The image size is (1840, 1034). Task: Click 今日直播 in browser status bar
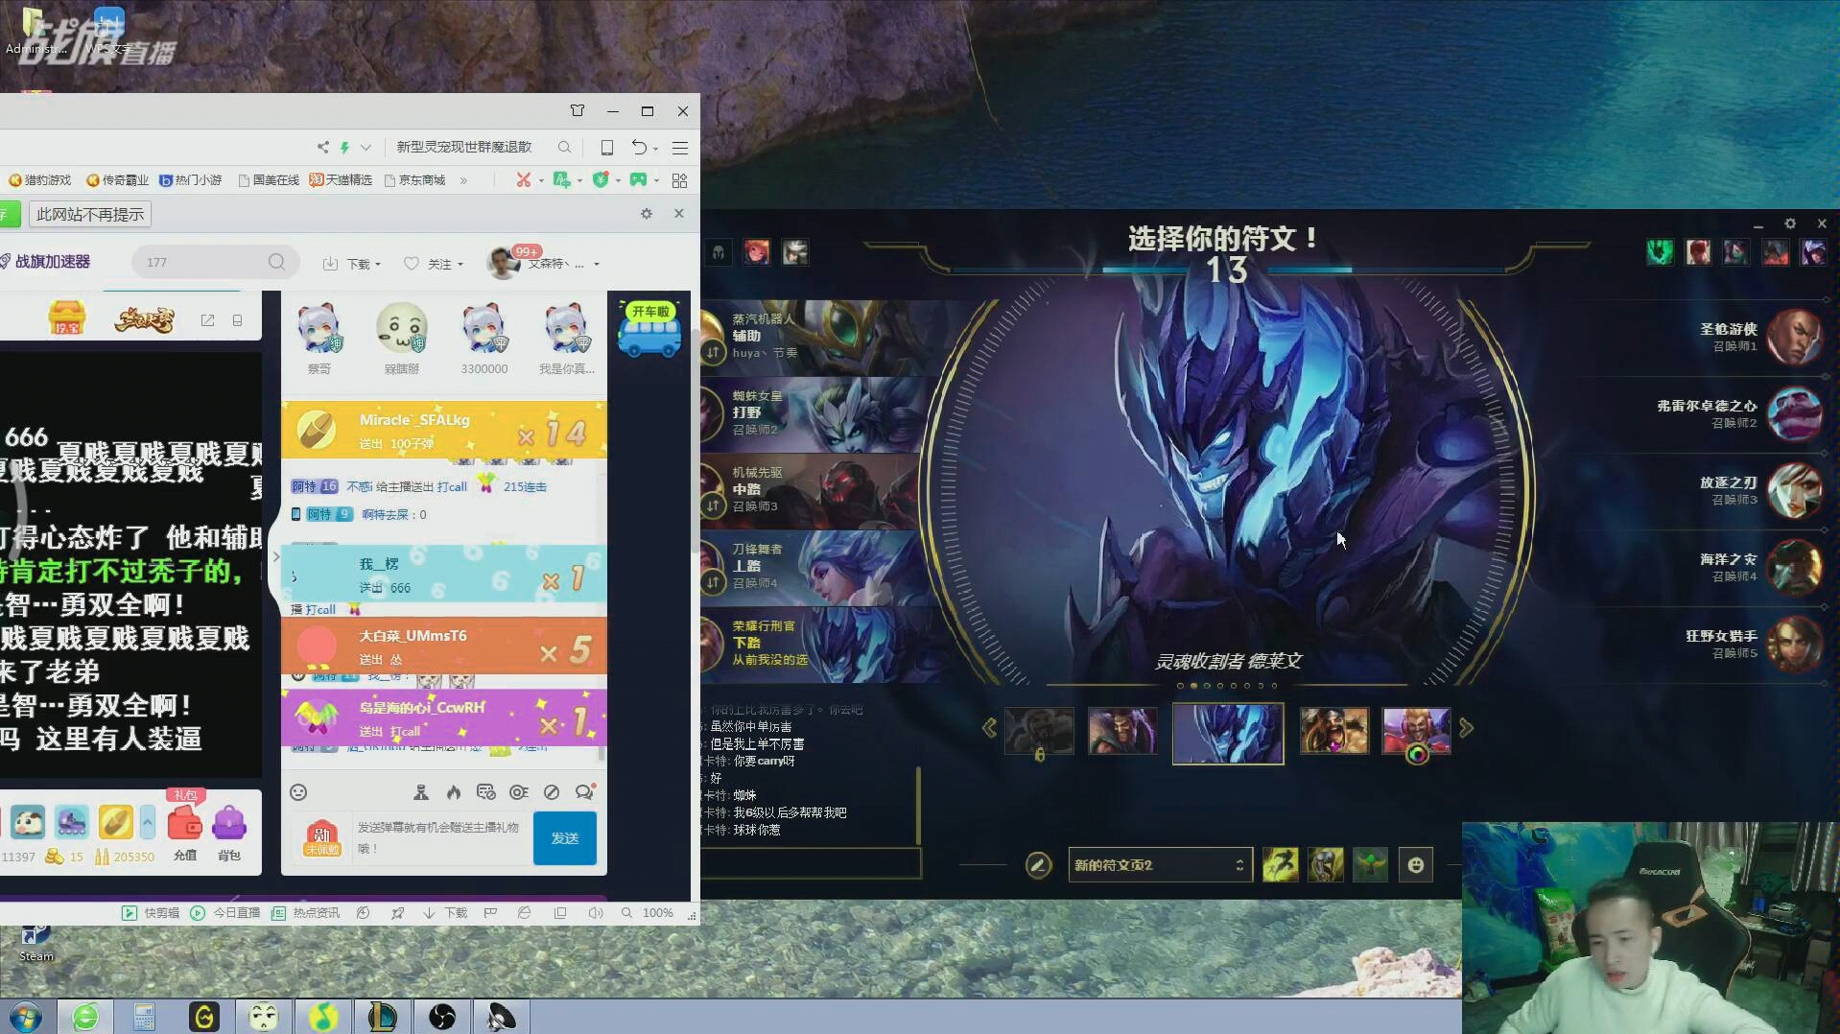225,913
